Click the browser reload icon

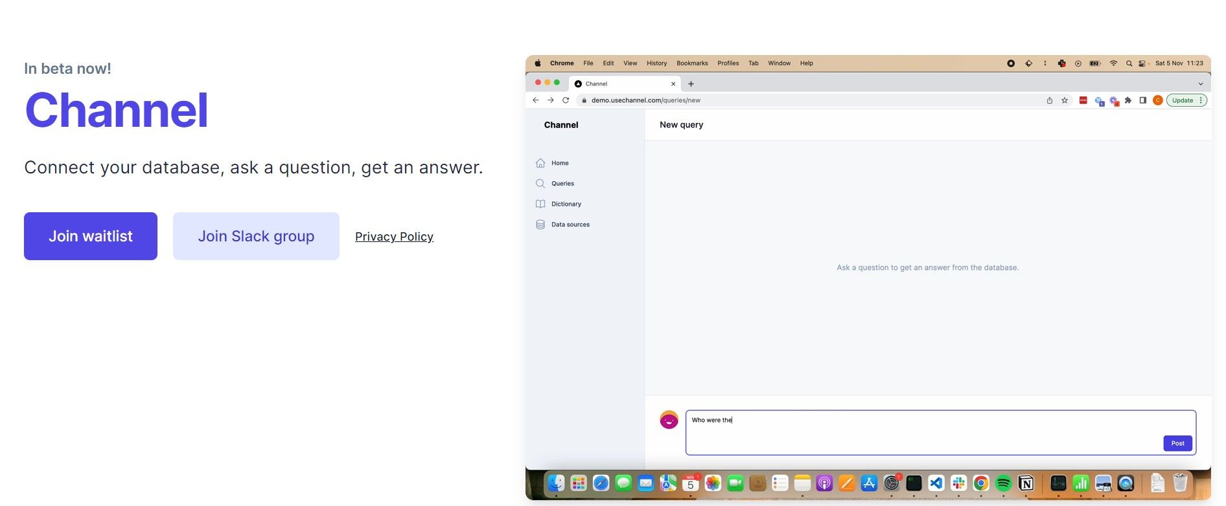click(566, 100)
